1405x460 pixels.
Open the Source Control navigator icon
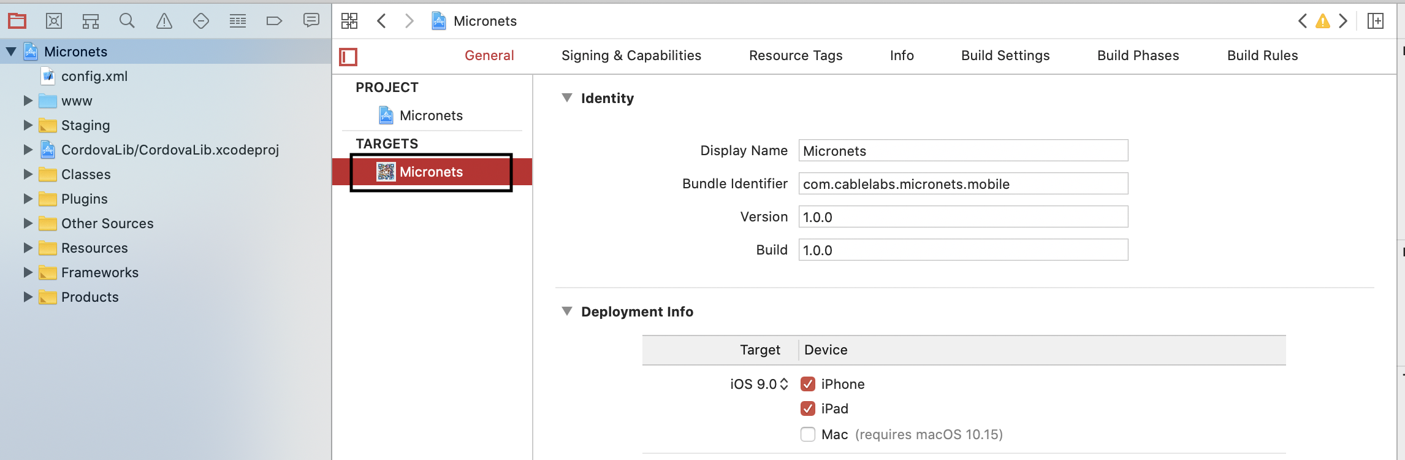click(54, 21)
